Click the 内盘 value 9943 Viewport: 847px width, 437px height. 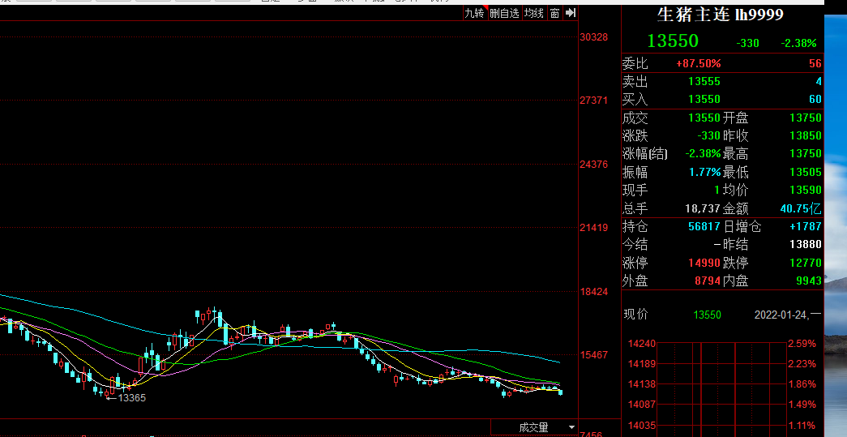pyautogui.click(x=809, y=281)
